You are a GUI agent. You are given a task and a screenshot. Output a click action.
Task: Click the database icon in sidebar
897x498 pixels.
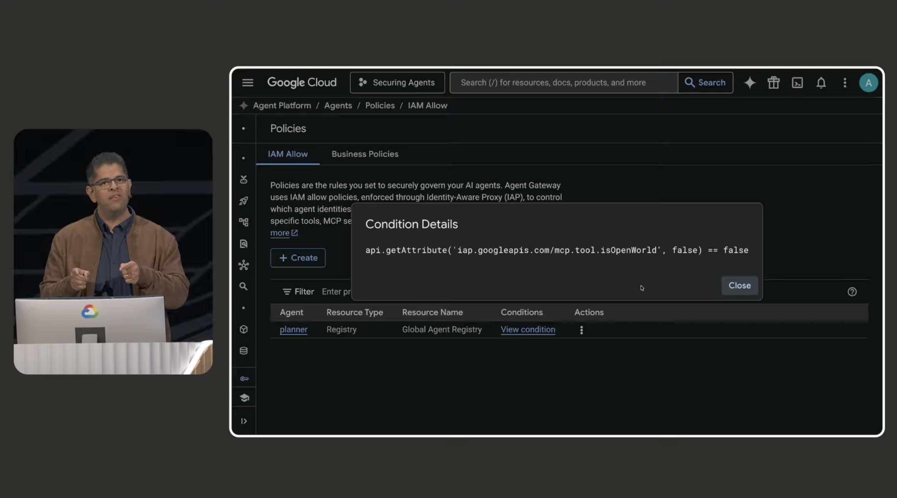click(x=244, y=351)
